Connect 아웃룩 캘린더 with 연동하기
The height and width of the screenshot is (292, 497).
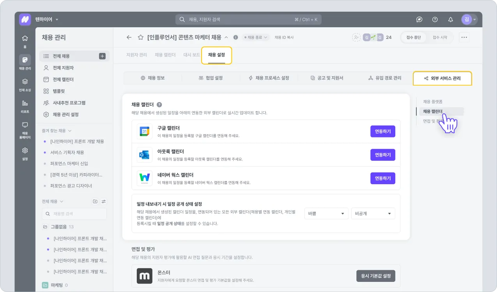coord(383,155)
